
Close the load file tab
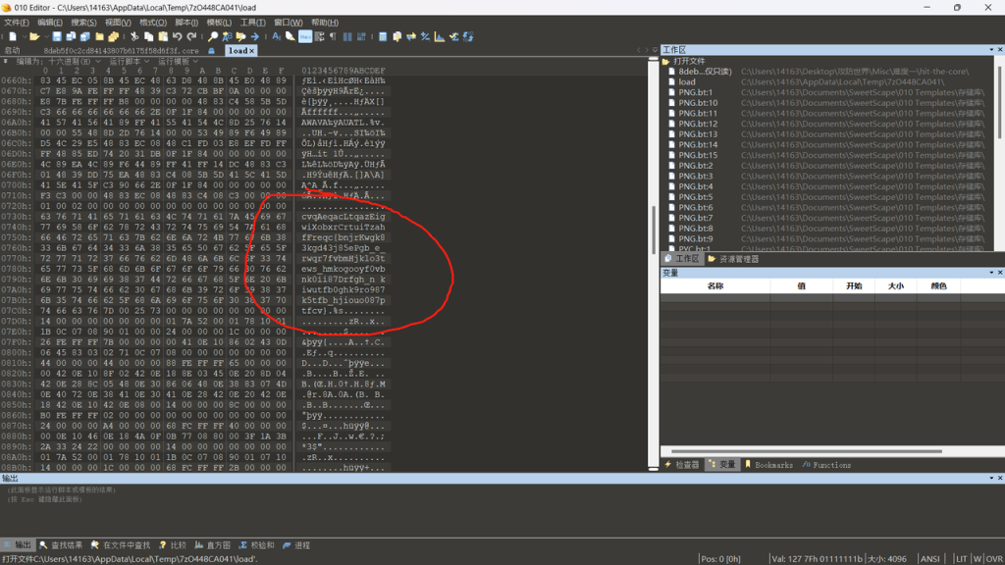click(251, 50)
